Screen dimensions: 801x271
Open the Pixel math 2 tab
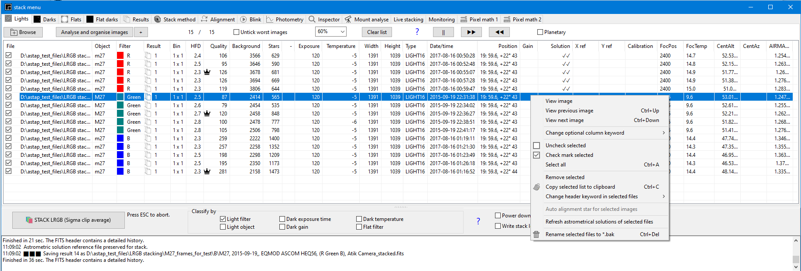pos(523,19)
